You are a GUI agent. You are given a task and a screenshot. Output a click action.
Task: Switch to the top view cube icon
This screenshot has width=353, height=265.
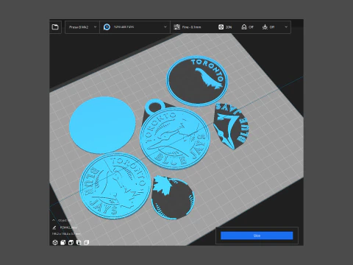point(71,242)
